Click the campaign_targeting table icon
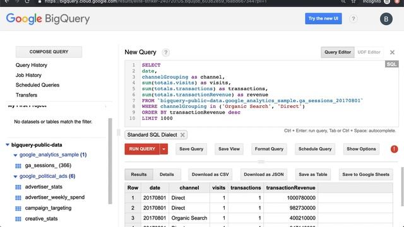Viewport: 404px width, 227px height. tap(18, 208)
